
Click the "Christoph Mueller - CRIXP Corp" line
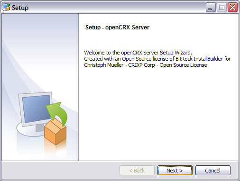[146, 65]
